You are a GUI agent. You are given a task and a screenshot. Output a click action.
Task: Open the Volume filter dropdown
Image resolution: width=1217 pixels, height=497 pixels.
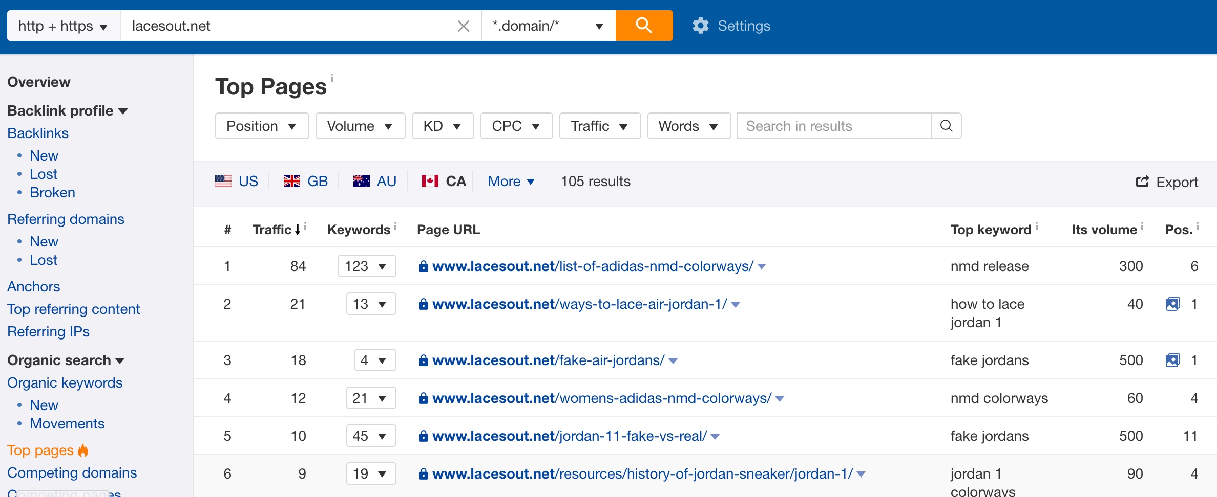[360, 126]
